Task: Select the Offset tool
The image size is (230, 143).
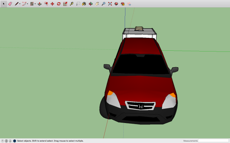Action: pyautogui.click(x=46, y=4)
